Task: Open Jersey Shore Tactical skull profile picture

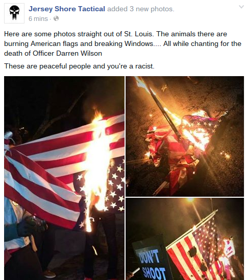Action: pos(14,13)
